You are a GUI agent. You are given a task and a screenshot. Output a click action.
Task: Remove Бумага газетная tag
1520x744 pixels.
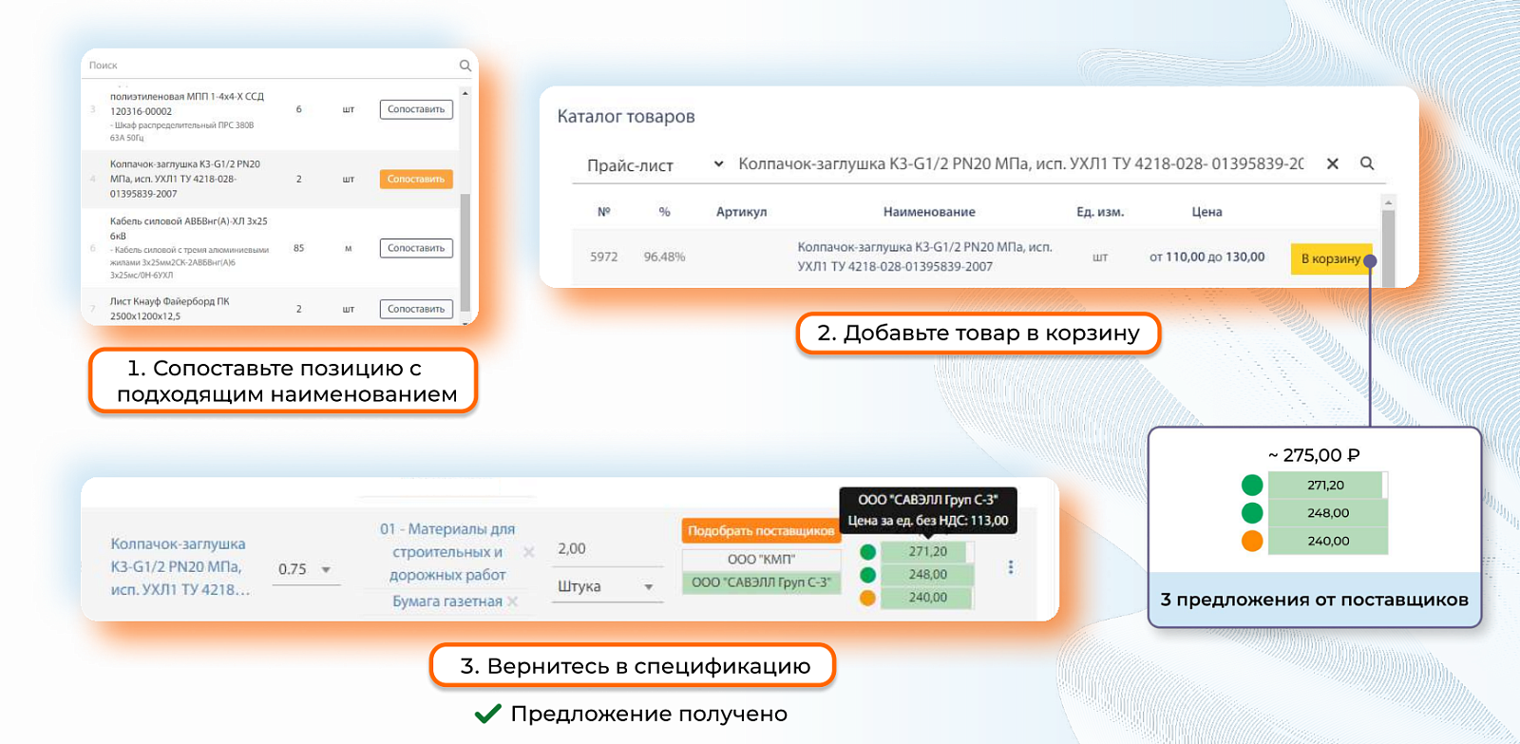pyautogui.click(x=513, y=601)
